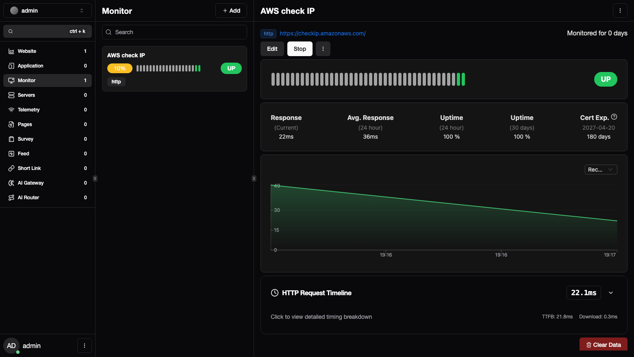Open the checkip.amazonaws.com link
634x357 pixels.
[x=323, y=33]
